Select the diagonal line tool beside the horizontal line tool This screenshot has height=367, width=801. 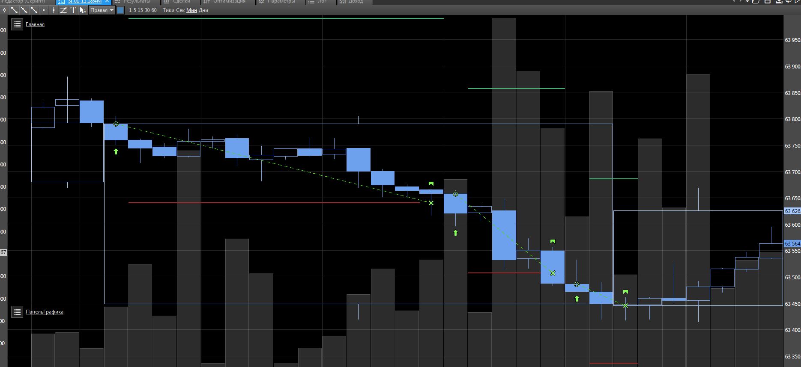point(34,10)
